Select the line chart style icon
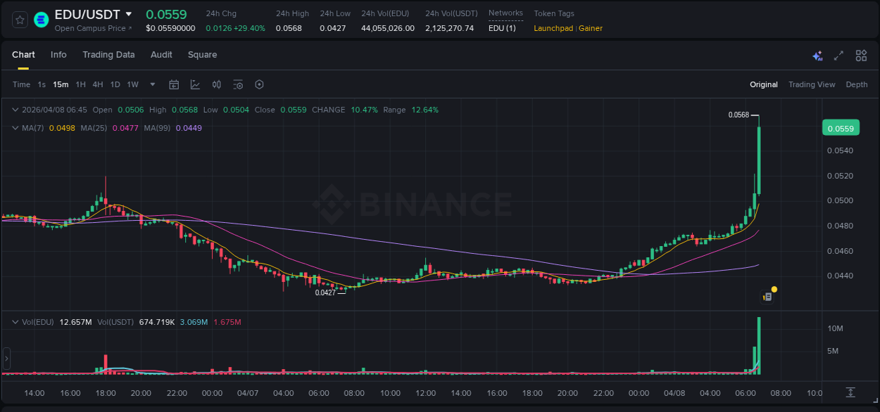Screen dimensions: 880x412 pyautogui.click(x=194, y=84)
